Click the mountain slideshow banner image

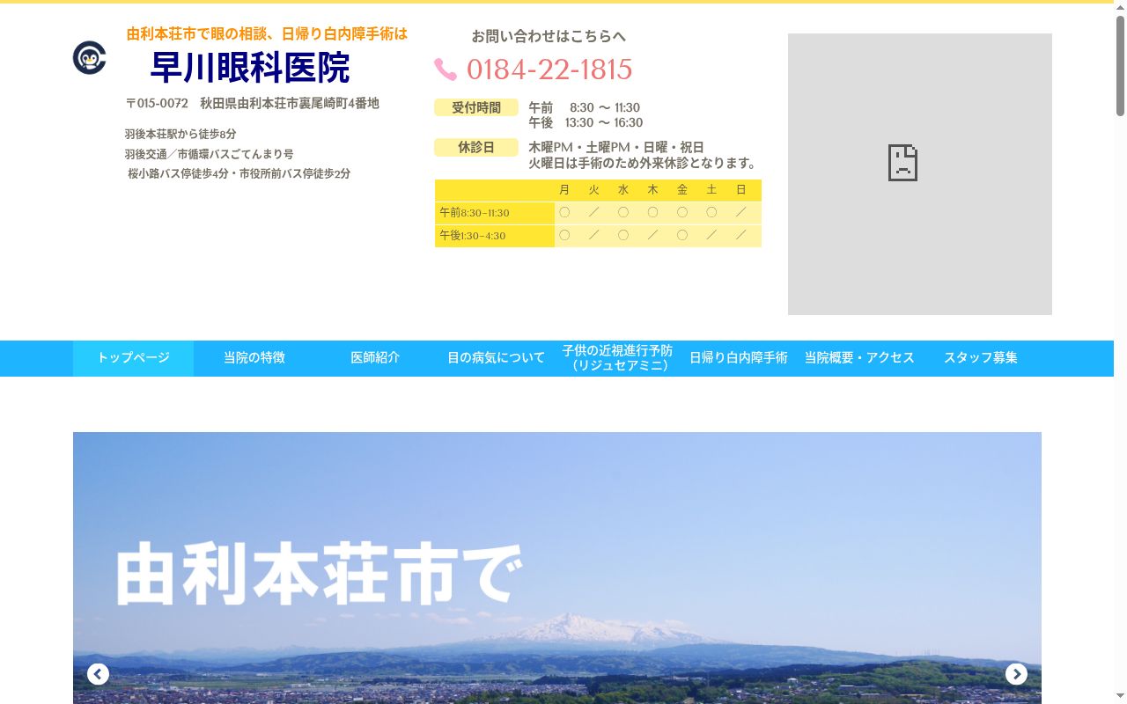tap(557, 568)
